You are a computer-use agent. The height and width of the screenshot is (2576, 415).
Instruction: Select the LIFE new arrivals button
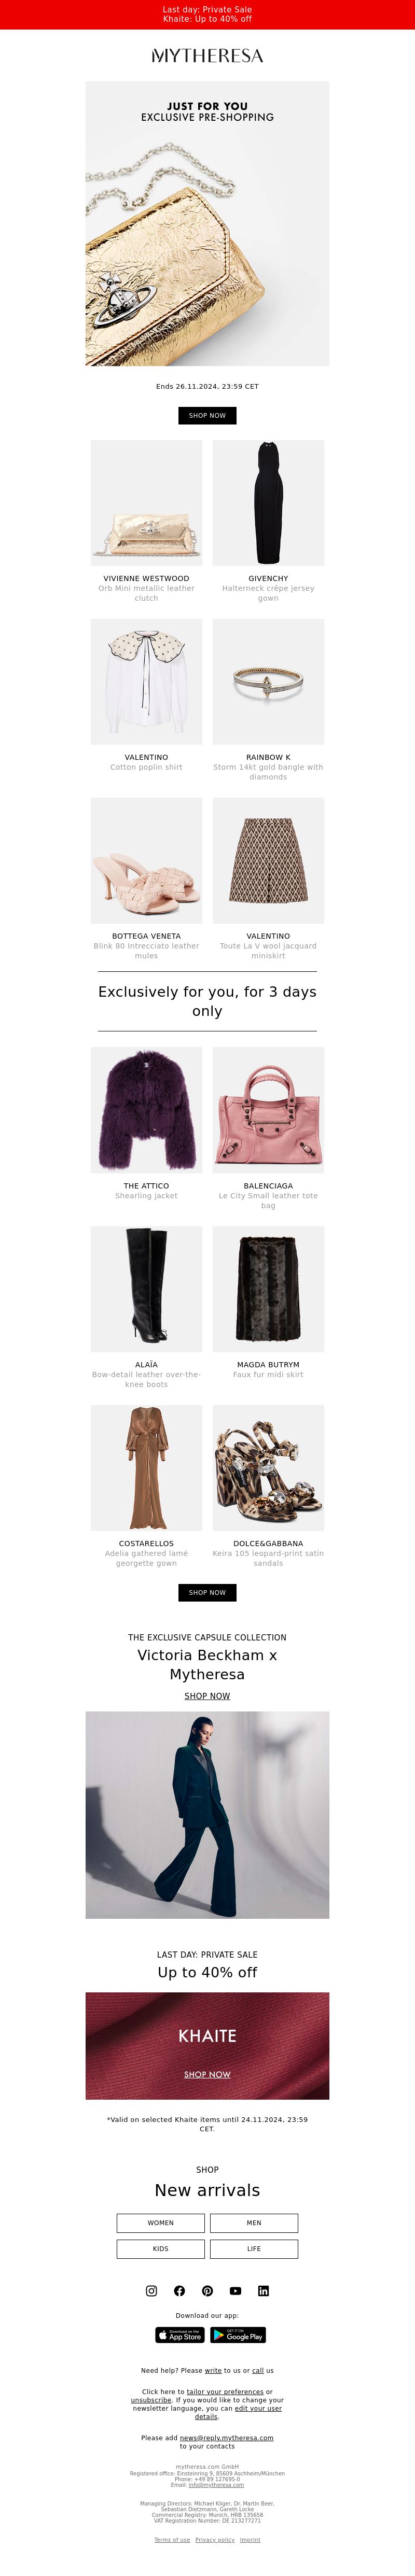tap(254, 2249)
